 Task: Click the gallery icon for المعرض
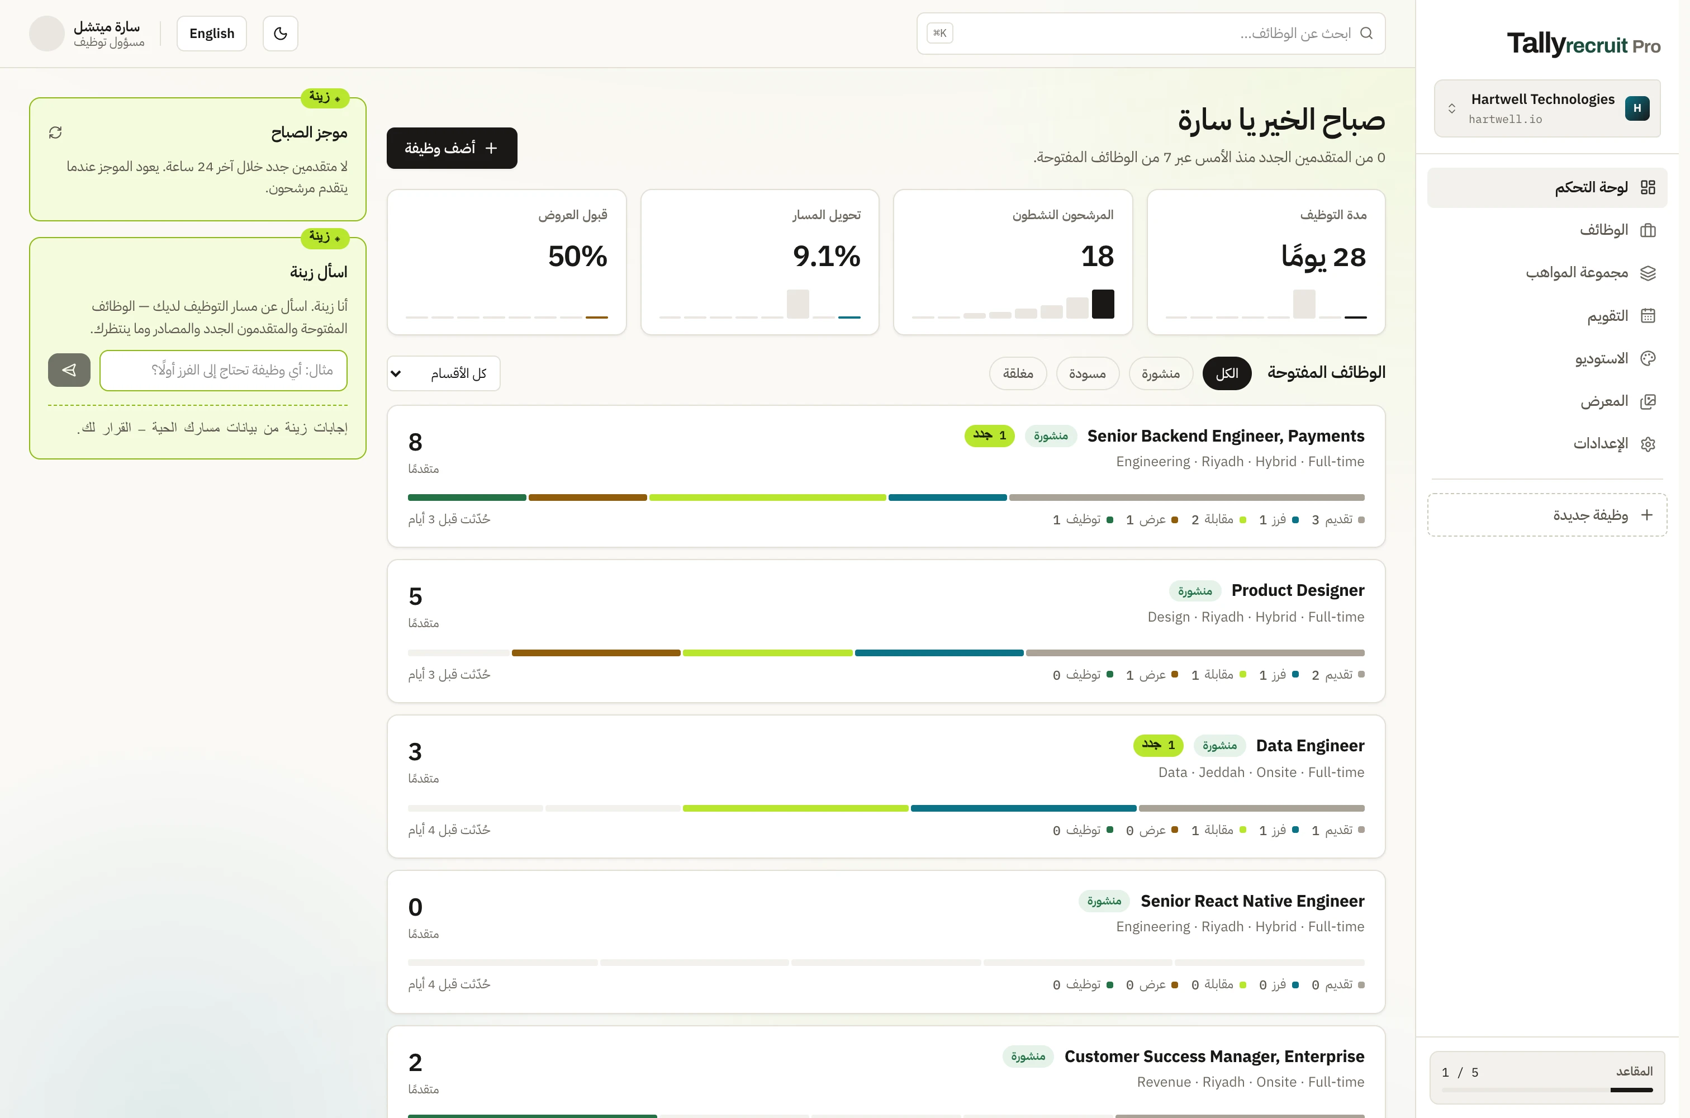point(1647,401)
